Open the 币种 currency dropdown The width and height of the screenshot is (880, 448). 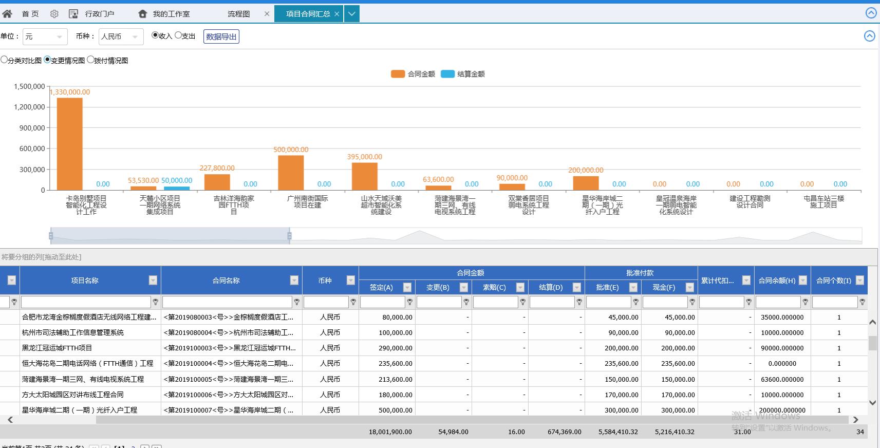[x=121, y=36]
